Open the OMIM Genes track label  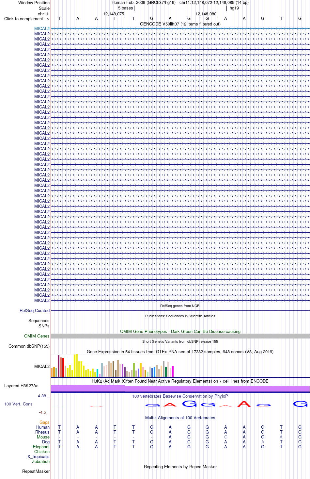pyautogui.click(x=37, y=336)
